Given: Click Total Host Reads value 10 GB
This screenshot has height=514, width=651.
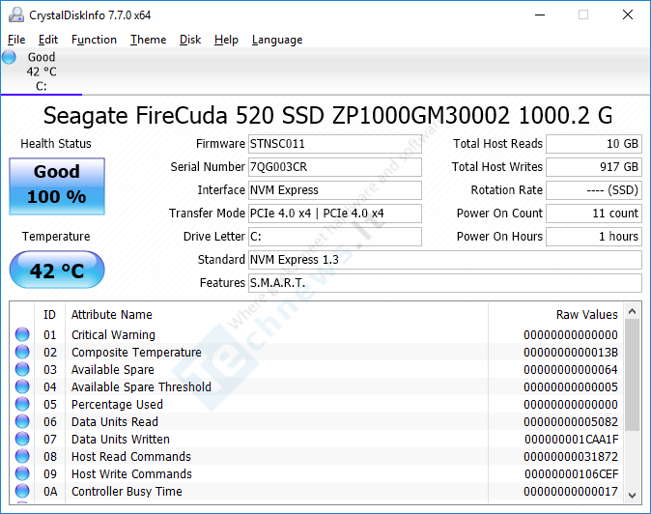Looking at the screenshot, I should pos(594,144).
